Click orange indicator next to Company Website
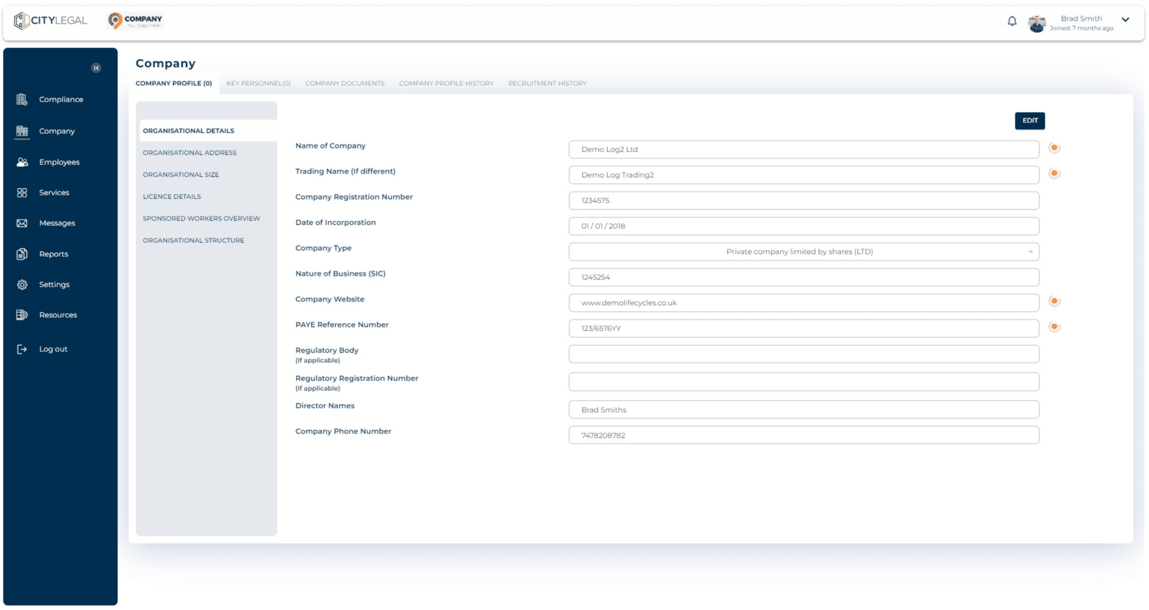 tap(1054, 301)
